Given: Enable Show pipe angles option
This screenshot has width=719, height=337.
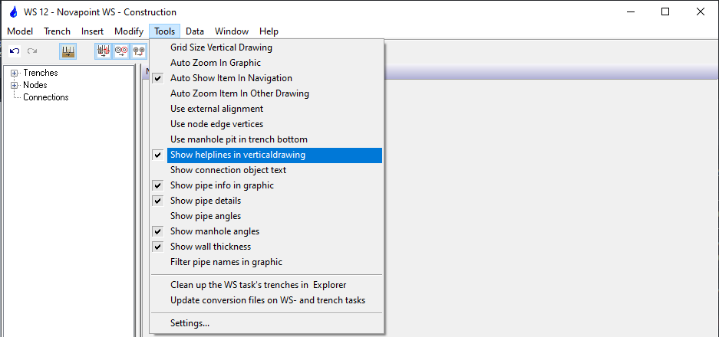Looking at the screenshot, I should [x=206, y=216].
